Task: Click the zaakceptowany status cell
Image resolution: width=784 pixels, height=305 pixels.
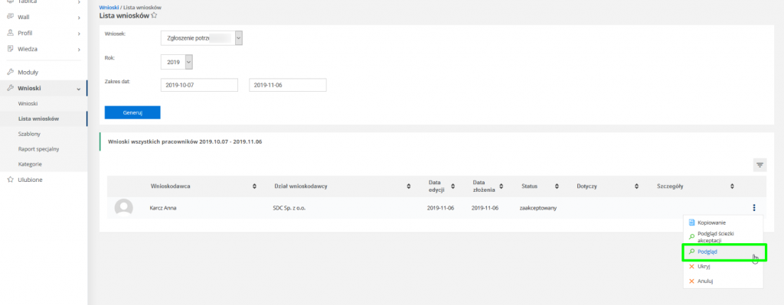Action: 538,208
